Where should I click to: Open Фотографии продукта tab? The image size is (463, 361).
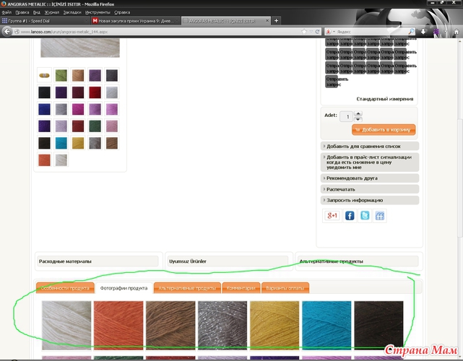tap(124, 288)
